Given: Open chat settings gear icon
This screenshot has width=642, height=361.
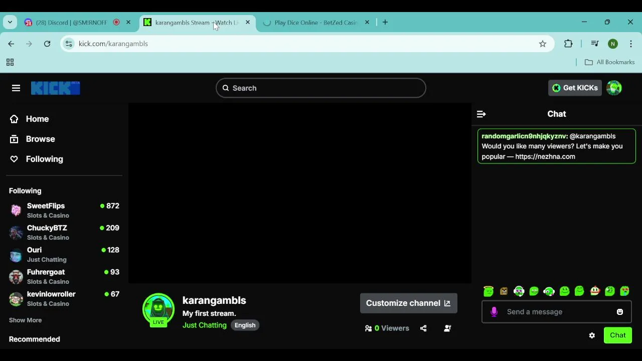Looking at the screenshot, I should point(592,335).
